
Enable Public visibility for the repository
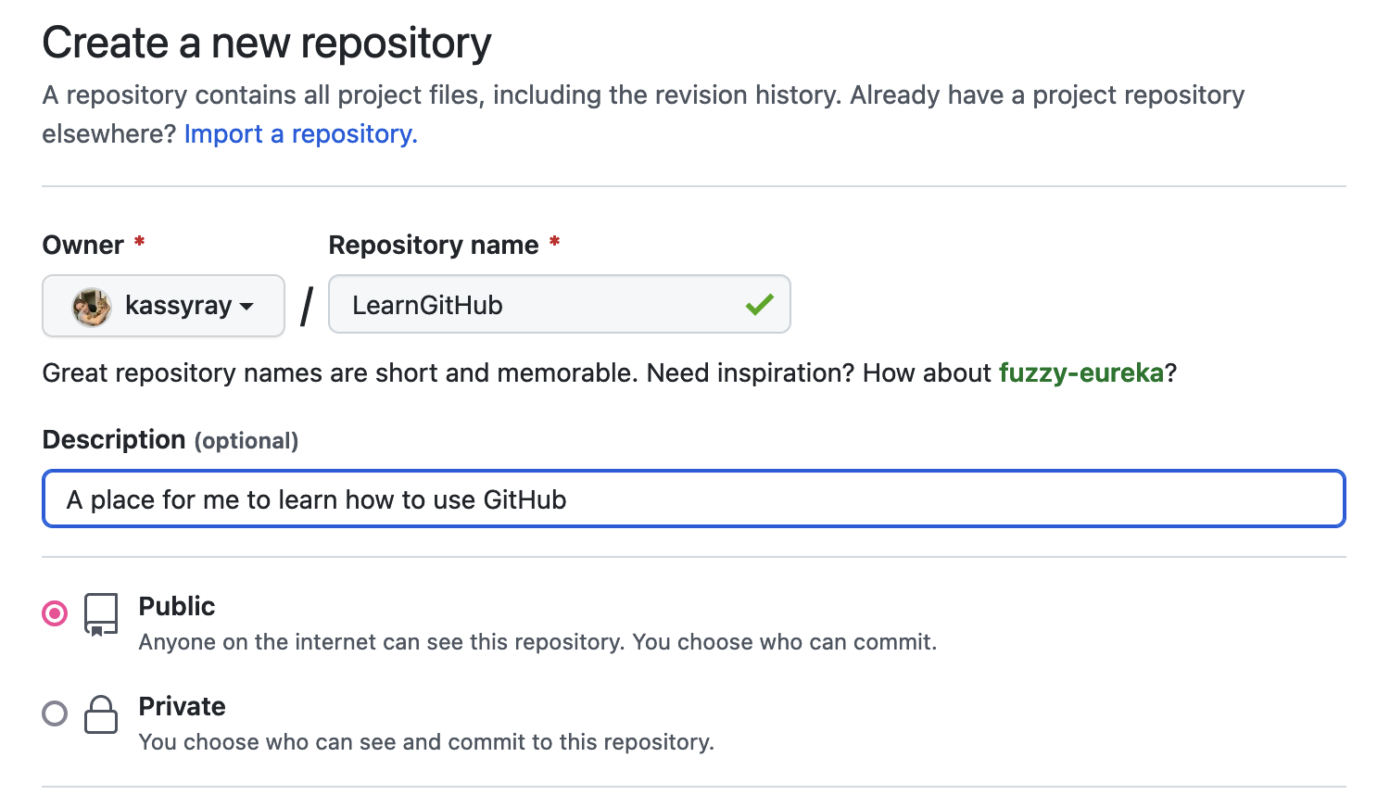54,612
